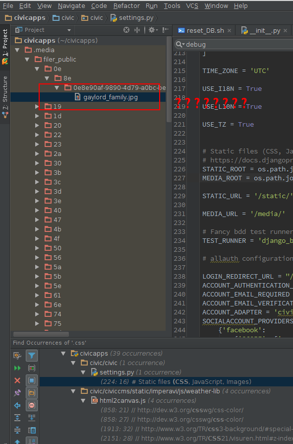Click the 7: Structure side tool button
This screenshot has height=444, width=293.
point(5,97)
